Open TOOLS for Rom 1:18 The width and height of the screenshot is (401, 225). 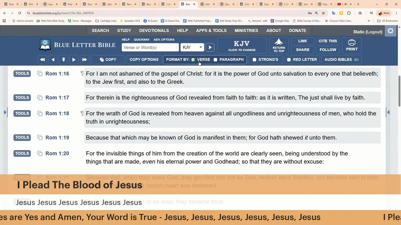tap(22, 113)
